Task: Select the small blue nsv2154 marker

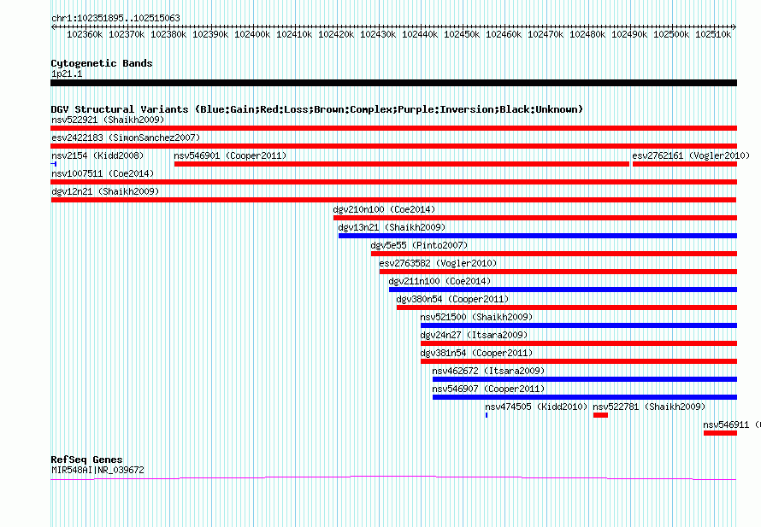Action: 54,164
